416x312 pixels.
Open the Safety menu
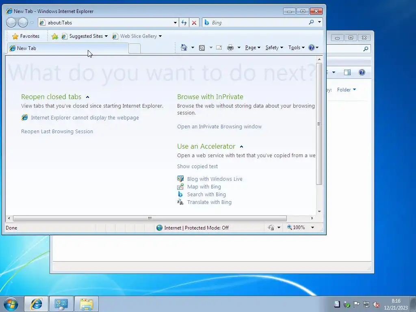(274, 48)
